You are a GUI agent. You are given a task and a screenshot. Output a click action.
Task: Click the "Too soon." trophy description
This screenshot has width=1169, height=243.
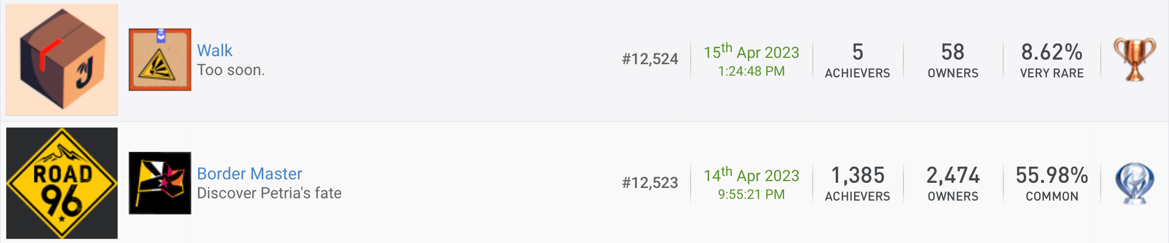click(x=231, y=70)
